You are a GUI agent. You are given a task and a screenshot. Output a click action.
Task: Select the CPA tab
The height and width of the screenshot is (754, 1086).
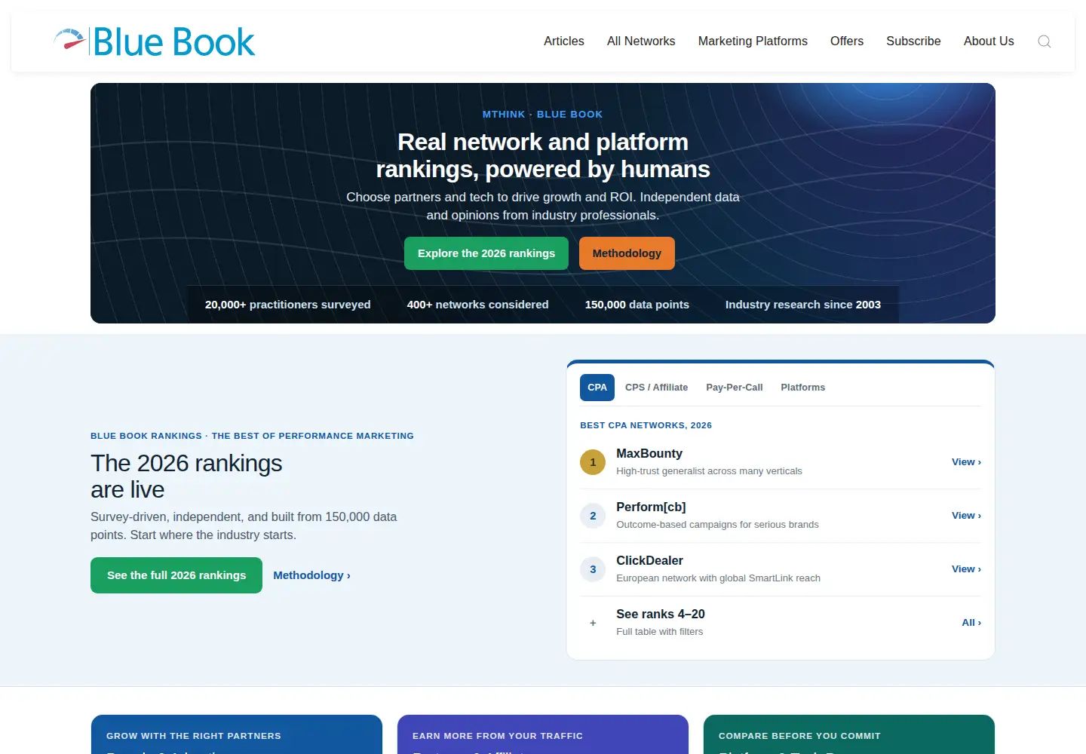tap(597, 388)
